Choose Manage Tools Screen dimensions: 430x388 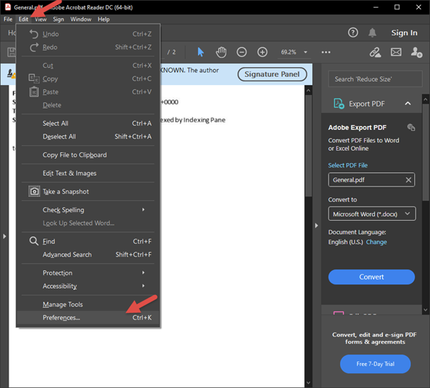[x=88, y=304]
